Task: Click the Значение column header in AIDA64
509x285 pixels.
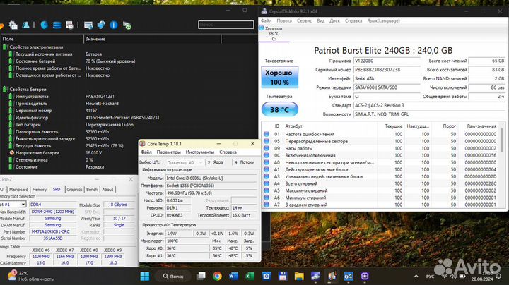Action: click(x=152, y=39)
